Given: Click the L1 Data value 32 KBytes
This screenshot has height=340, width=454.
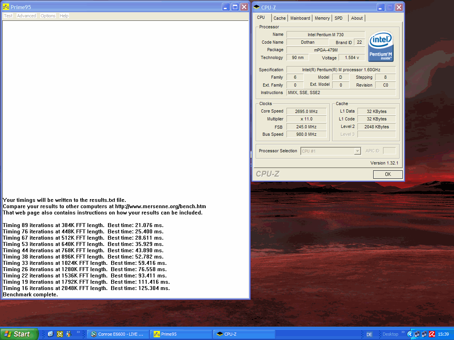Looking at the screenshot, I should pyautogui.click(x=376, y=111).
